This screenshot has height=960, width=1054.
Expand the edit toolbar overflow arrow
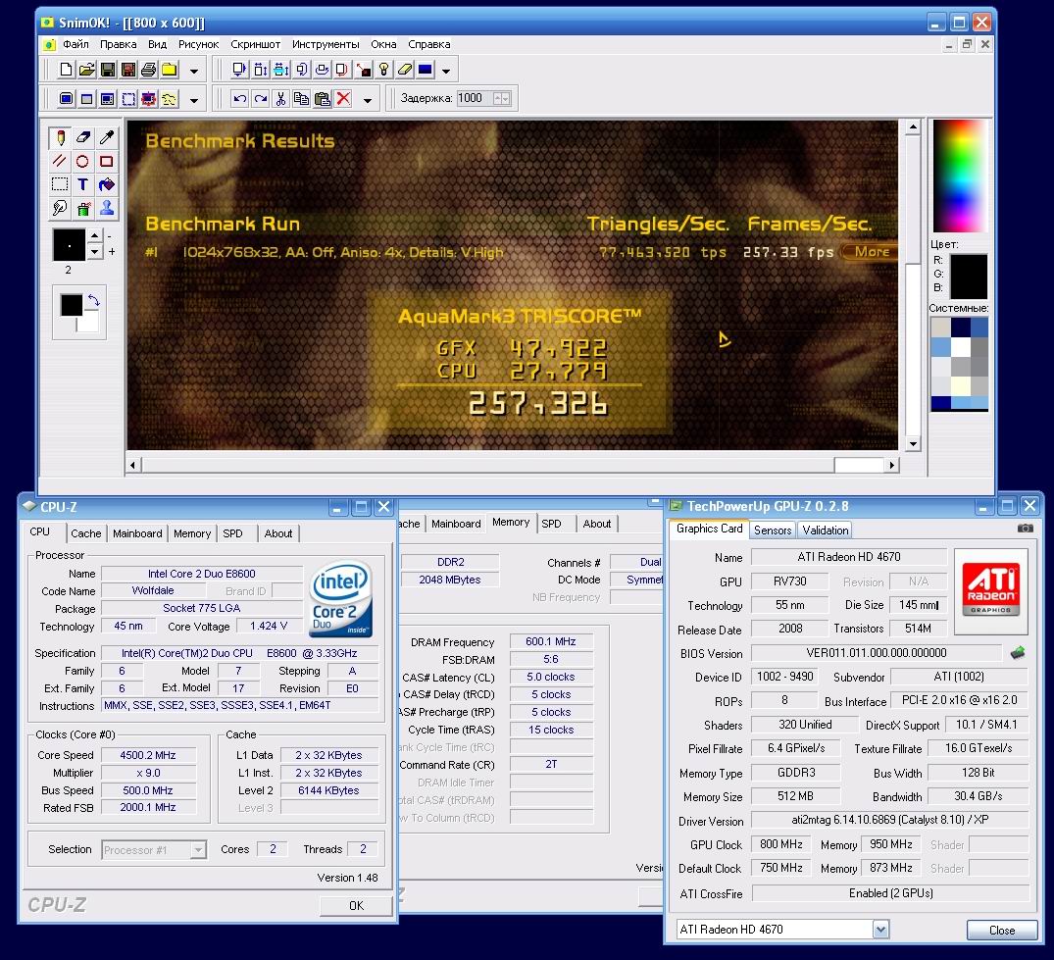tap(367, 100)
